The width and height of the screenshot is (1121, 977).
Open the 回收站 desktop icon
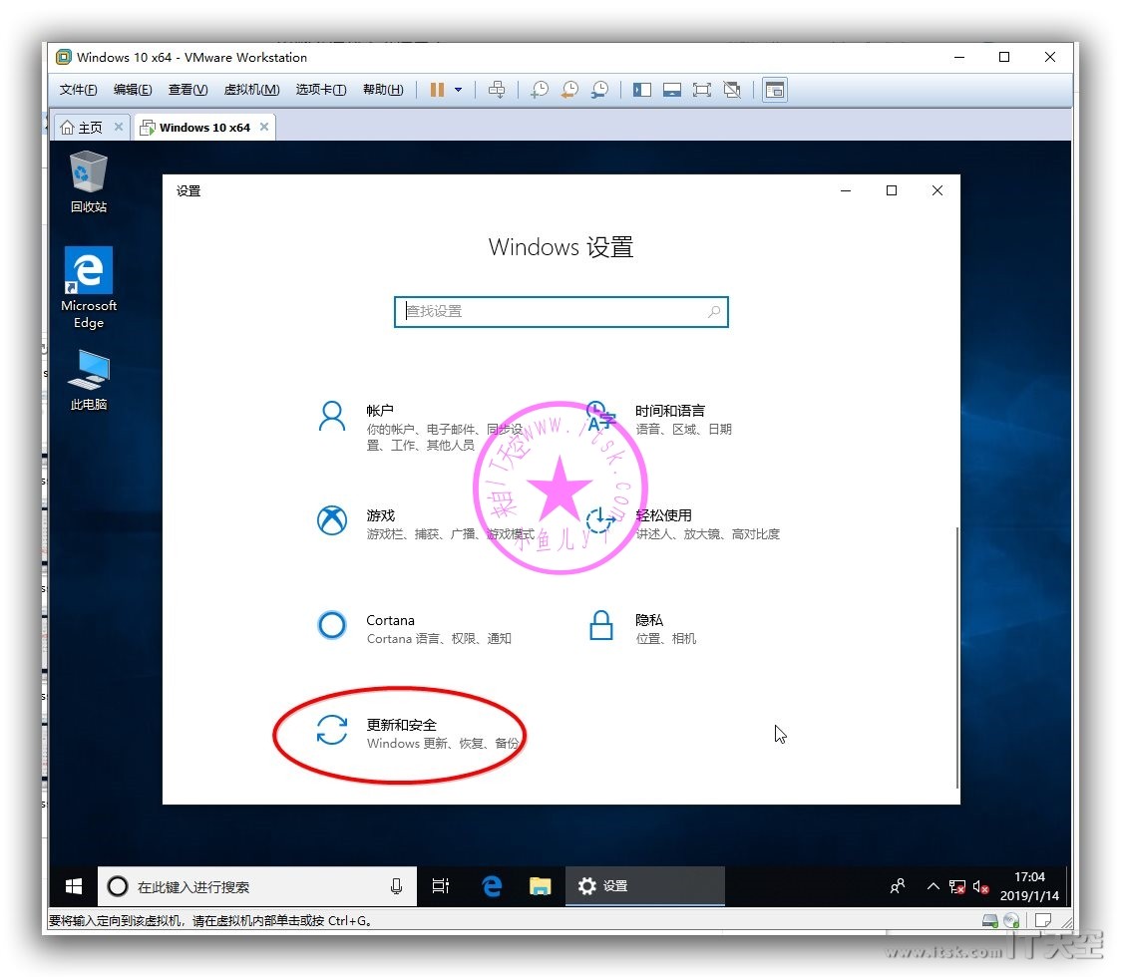click(89, 181)
